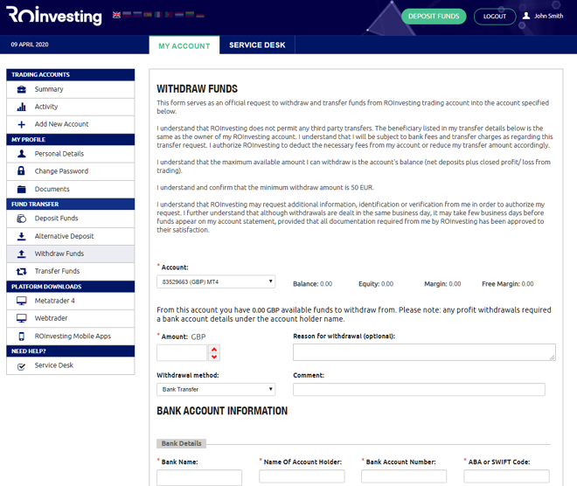The image size is (577, 486).
Task: Click the Need Help? sidebar header
Action: pos(70,351)
